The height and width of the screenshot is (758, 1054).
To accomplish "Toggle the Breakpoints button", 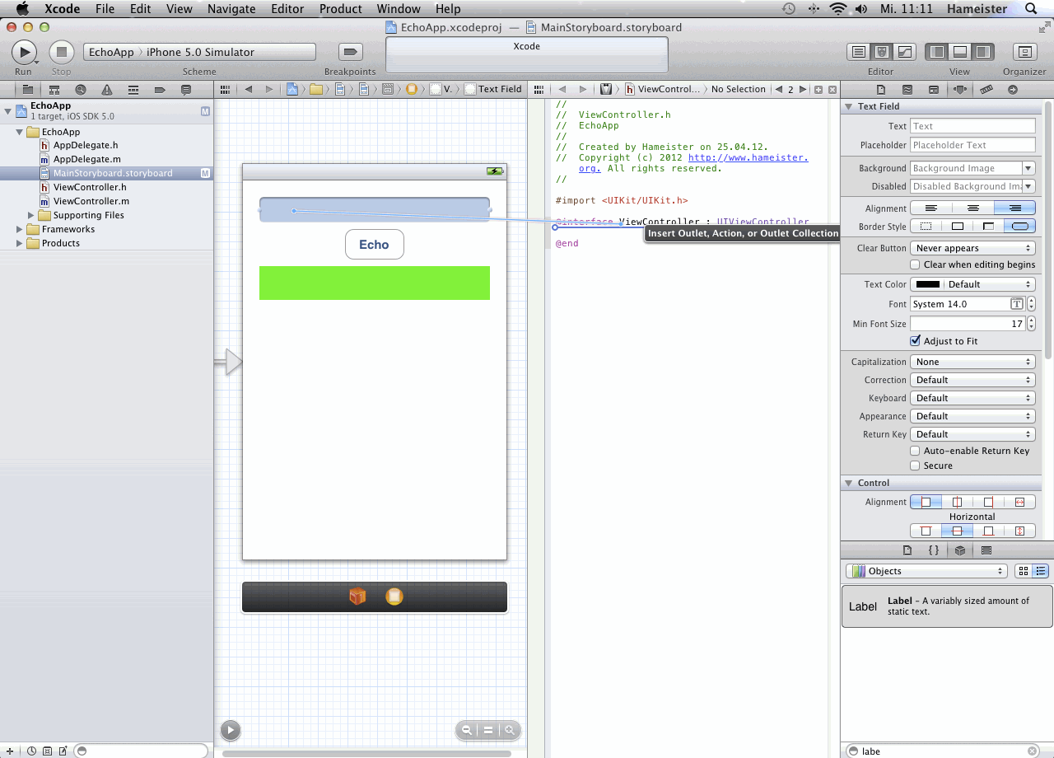I will pos(350,52).
